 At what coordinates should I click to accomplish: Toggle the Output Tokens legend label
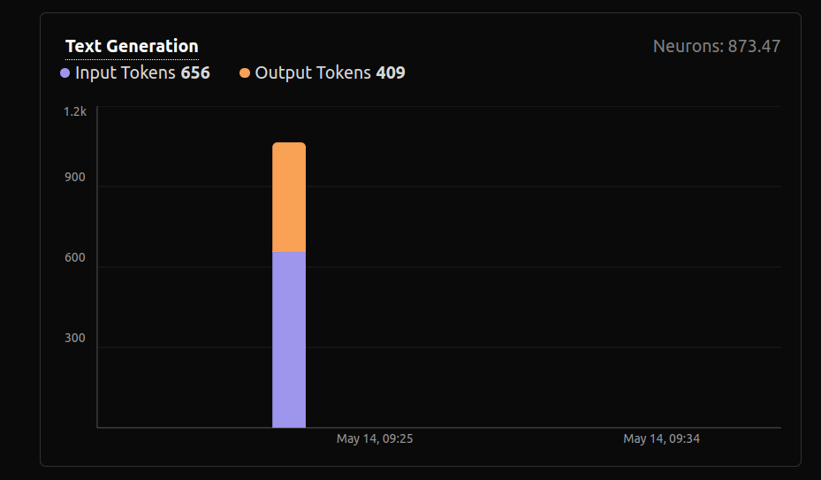pos(313,73)
